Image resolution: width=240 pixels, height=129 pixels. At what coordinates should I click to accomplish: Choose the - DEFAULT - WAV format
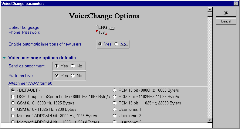pos(13,90)
